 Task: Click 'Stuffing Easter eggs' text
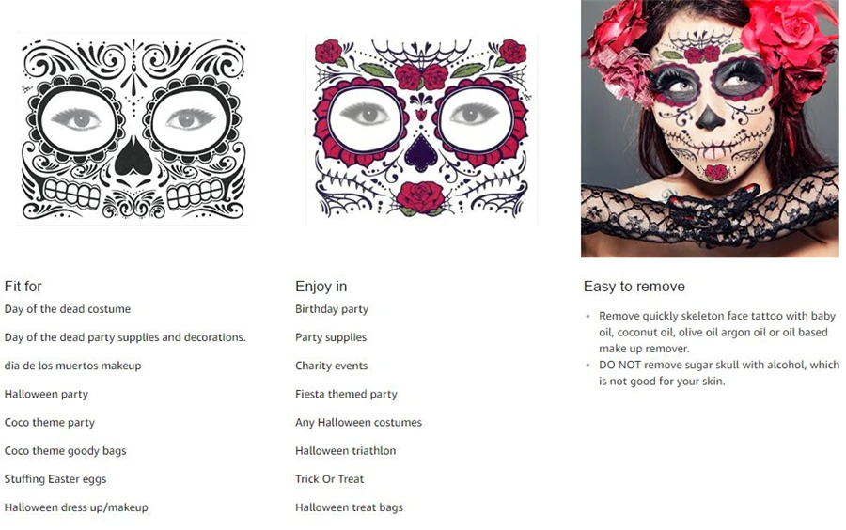point(55,478)
